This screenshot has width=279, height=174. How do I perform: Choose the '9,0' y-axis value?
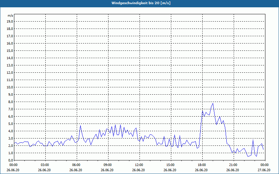pyautogui.click(x=10, y=94)
